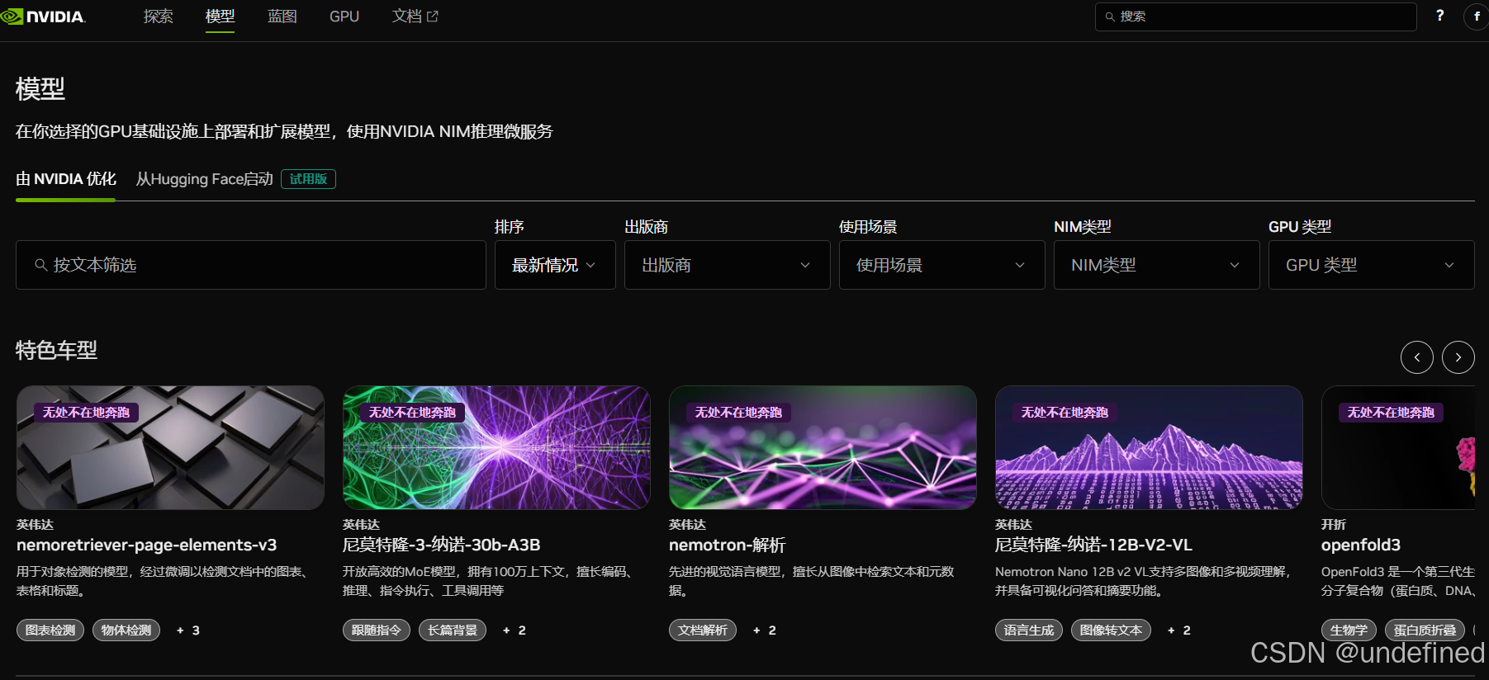The width and height of the screenshot is (1489, 680).
Task: Click the 开折 publisher label
Action: point(1334,524)
